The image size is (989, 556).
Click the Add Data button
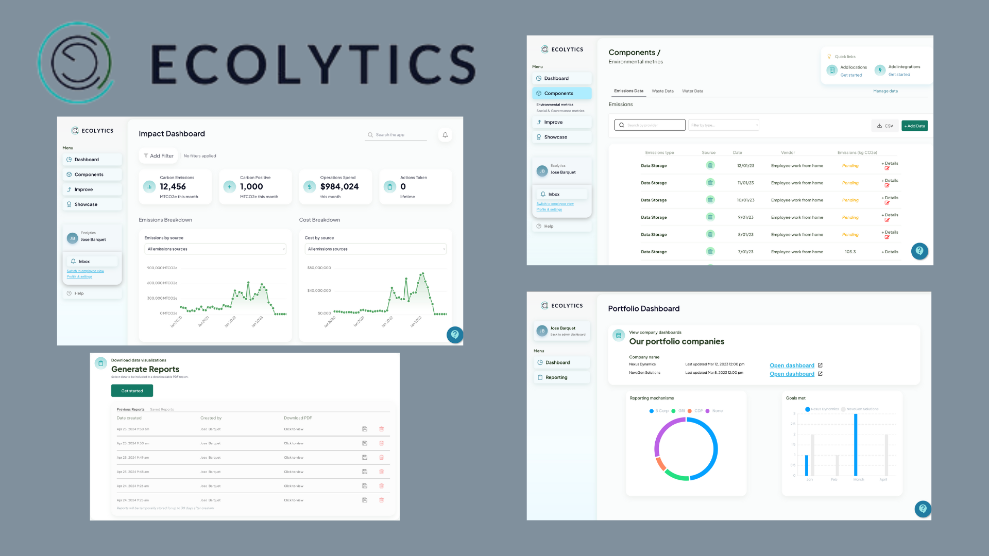pyautogui.click(x=915, y=126)
